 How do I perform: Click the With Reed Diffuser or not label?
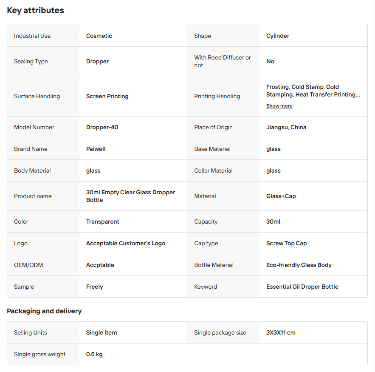[x=223, y=61]
